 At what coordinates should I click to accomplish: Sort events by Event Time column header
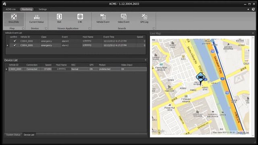click(x=109, y=37)
